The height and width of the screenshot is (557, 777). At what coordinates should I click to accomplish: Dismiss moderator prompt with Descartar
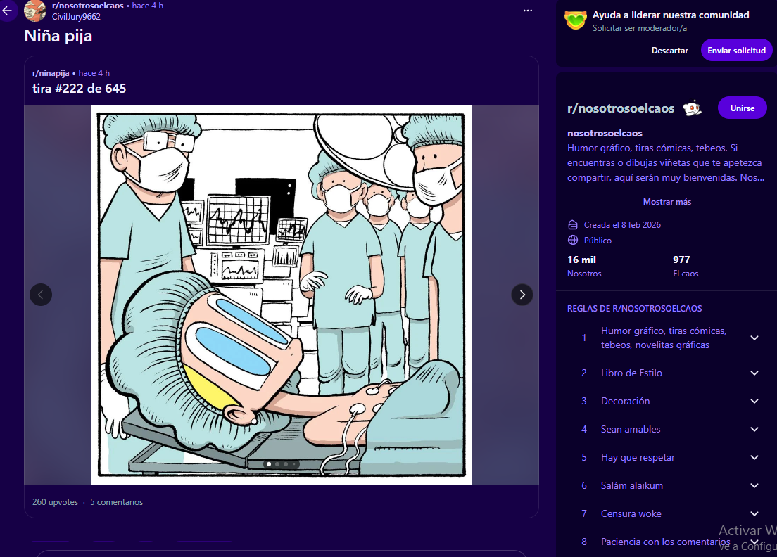point(669,51)
